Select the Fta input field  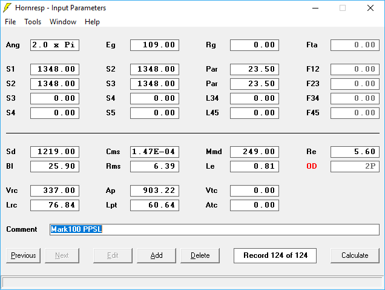(355, 45)
